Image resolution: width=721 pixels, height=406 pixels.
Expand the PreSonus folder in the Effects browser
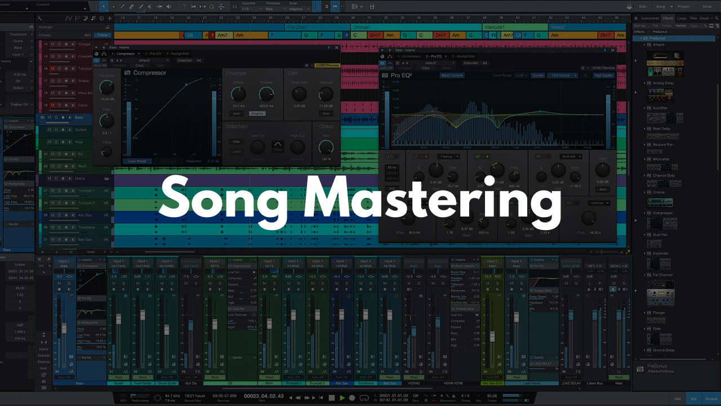(x=641, y=38)
